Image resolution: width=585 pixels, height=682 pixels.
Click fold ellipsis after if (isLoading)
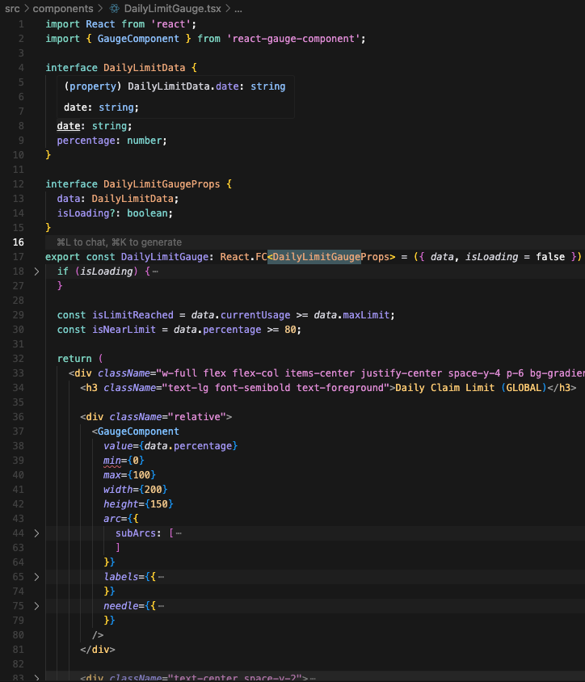[x=155, y=272]
